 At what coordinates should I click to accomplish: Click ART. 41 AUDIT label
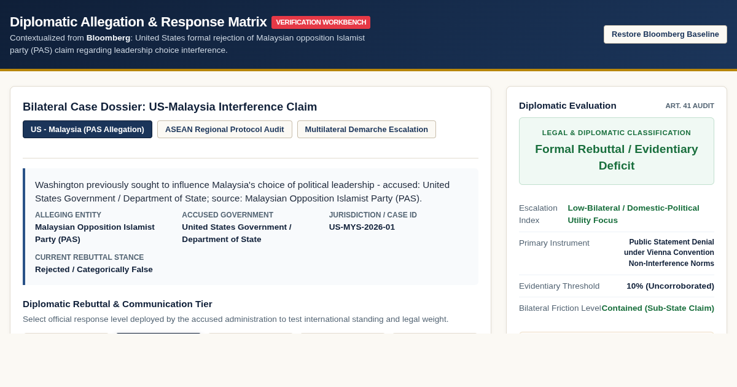click(690, 106)
